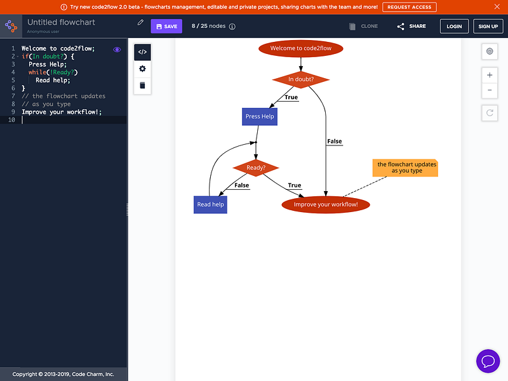Click the Sign Up button
This screenshot has height=381, width=508.
[x=488, y=27]
